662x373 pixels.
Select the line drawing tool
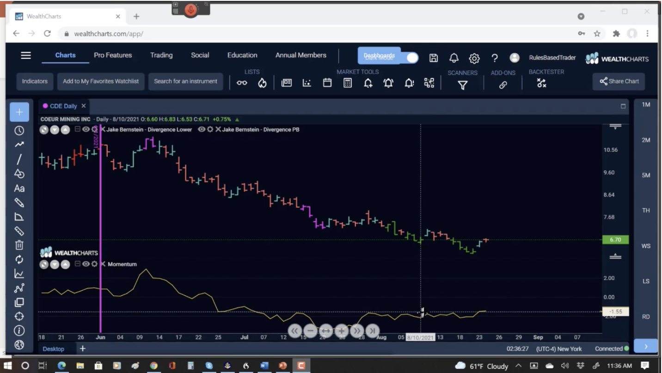pyautogui.click(x=19, y=159)
